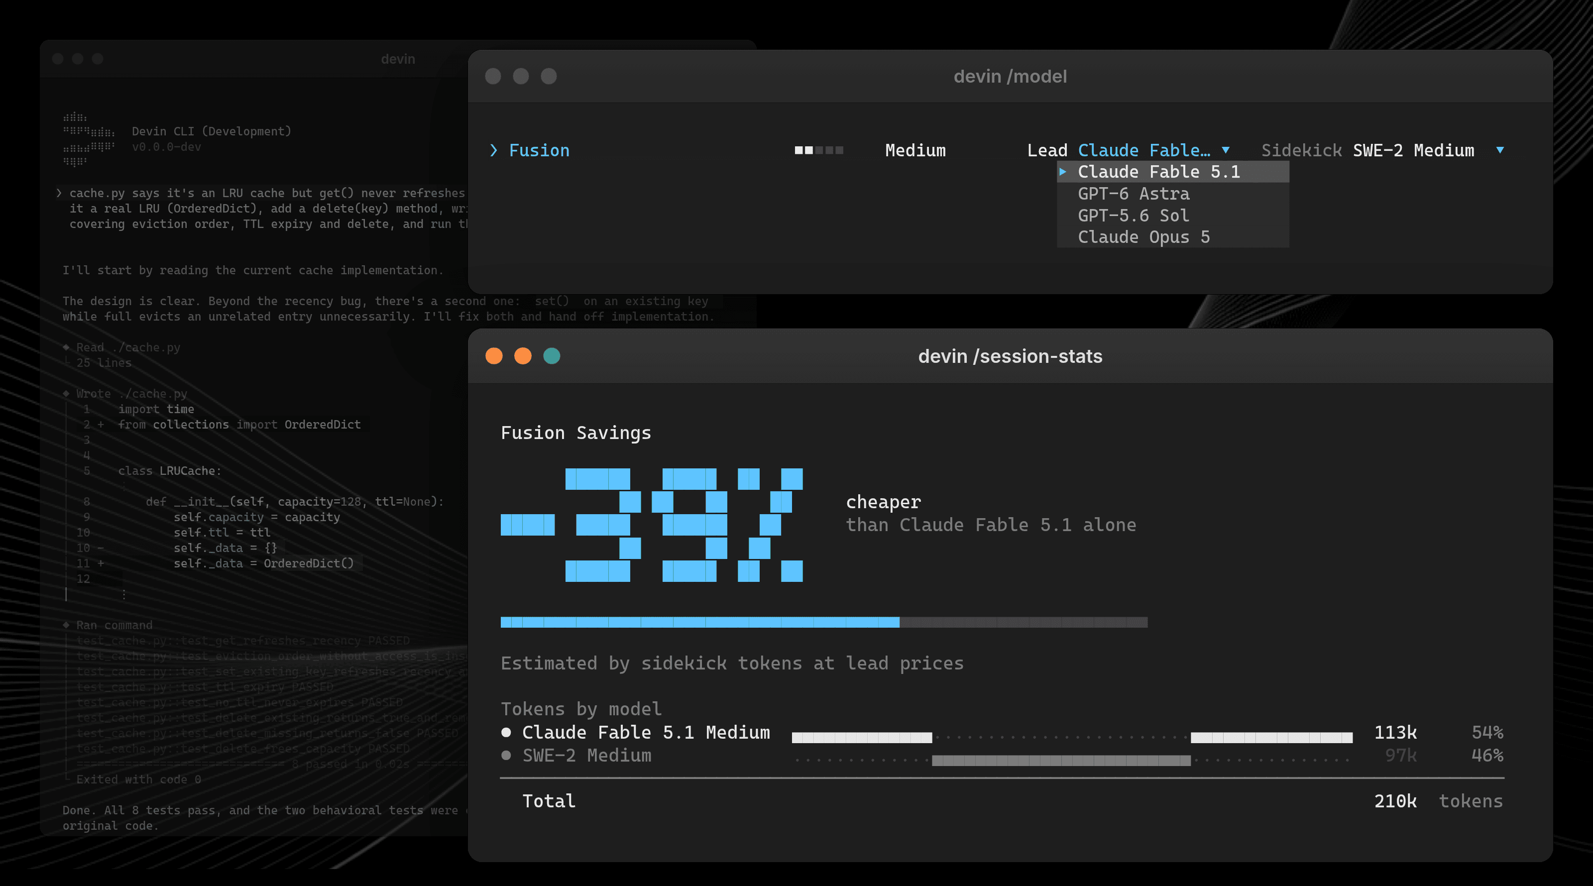This screenshot has width=1593, height=886.
Task: Click the '46%' share value
Action: [x=1487, y=755]
